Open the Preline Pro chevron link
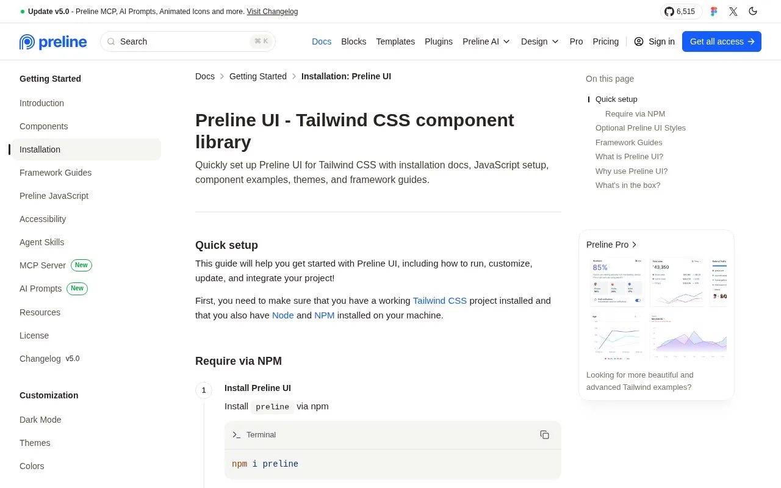 coord(612,245)
